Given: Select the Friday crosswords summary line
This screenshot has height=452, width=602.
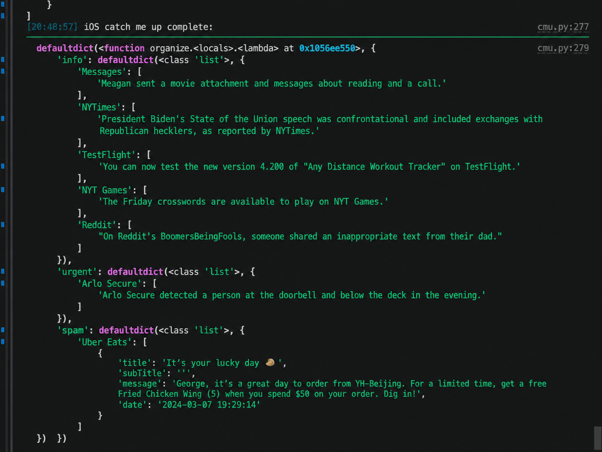Looking at the screenshot, I should 243,202.
